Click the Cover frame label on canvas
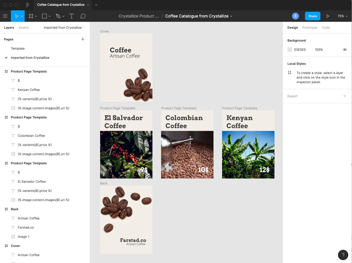The width and height of the screenshot is (352, 263). [104, 31]
